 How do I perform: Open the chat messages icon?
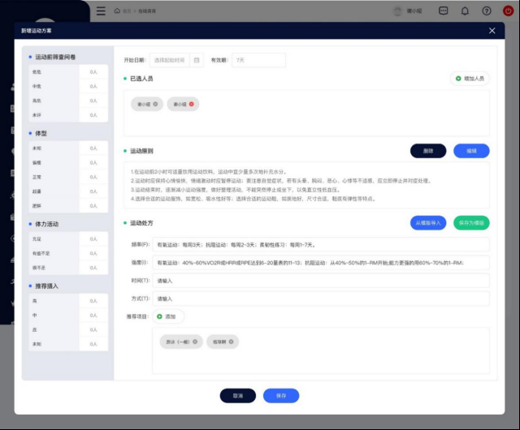(x=444, y=11)
